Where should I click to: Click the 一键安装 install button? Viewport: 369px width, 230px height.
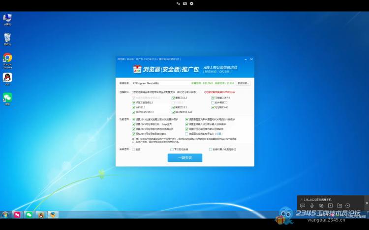click(x=184, y=158)
